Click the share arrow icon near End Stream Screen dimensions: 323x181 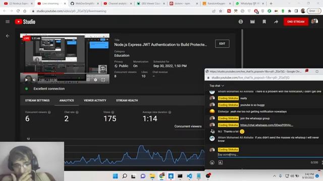click(276, 22)
